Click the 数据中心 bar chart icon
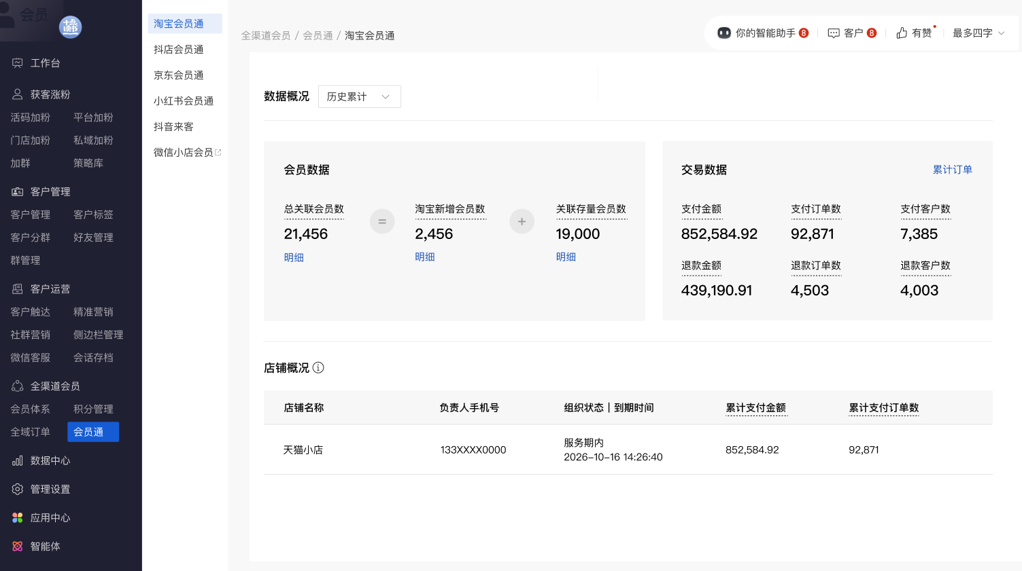This screenshot has height=571, width=1022. 18,461
